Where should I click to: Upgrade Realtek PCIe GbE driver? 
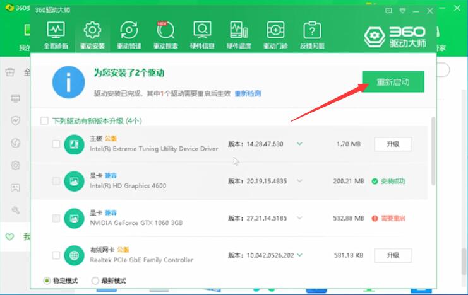pyautogui.click(x=393, y=255)
